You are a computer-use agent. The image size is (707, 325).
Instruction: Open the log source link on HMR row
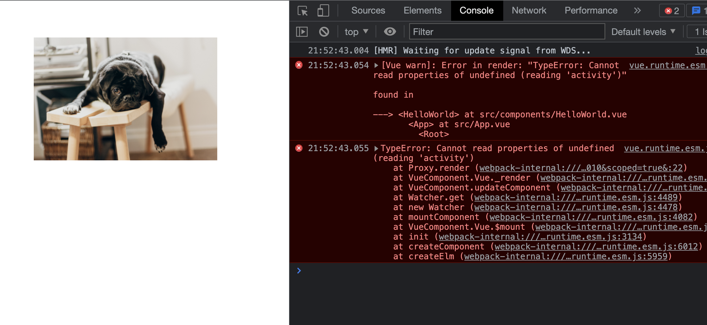pos(701,50)
